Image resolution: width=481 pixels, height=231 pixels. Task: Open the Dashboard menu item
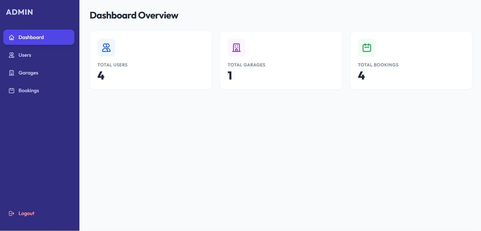tap(39, 37)
